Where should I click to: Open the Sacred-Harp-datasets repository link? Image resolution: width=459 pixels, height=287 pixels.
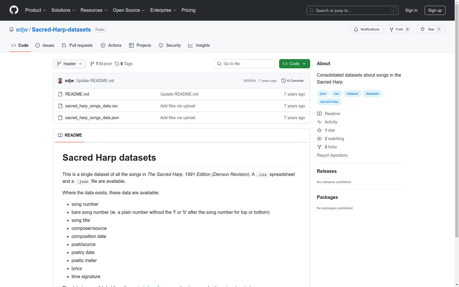pyautogui.click(x=61, y=30)
